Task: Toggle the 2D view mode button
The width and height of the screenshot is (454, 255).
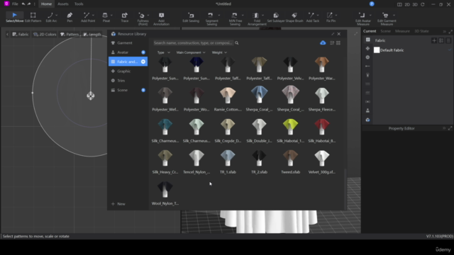Action: click(407, 4)
